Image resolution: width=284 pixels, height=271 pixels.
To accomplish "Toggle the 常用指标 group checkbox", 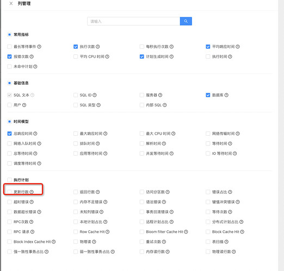I will (x=9, y=35).
